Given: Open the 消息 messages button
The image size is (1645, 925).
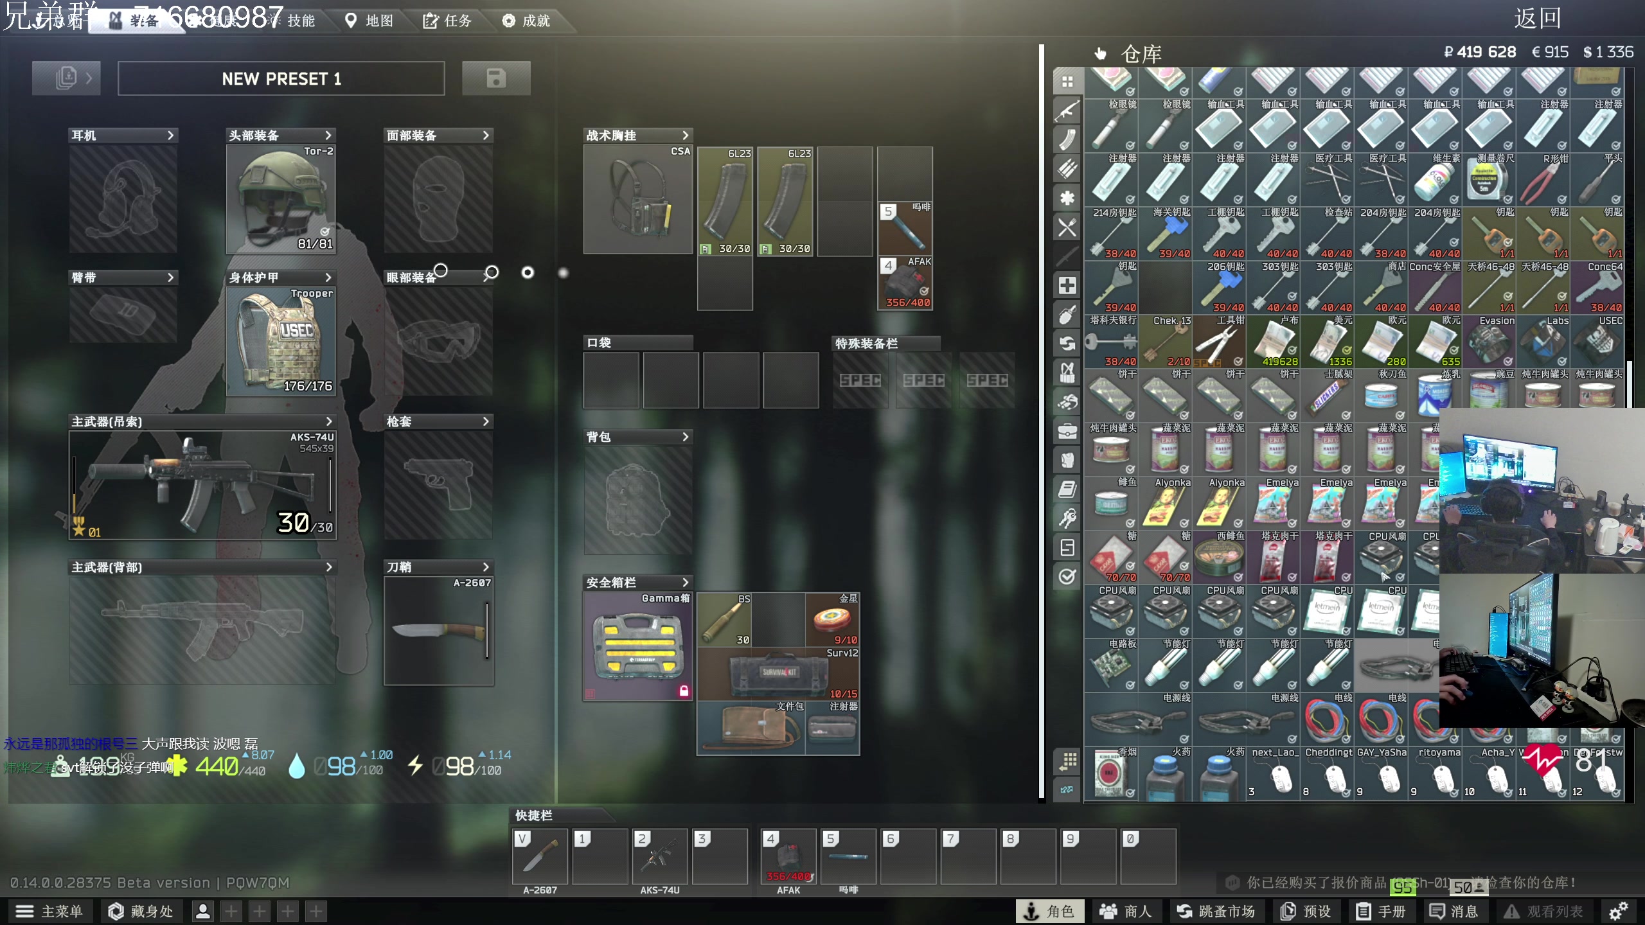Looking at the screenshot, I should [1455, 911].
